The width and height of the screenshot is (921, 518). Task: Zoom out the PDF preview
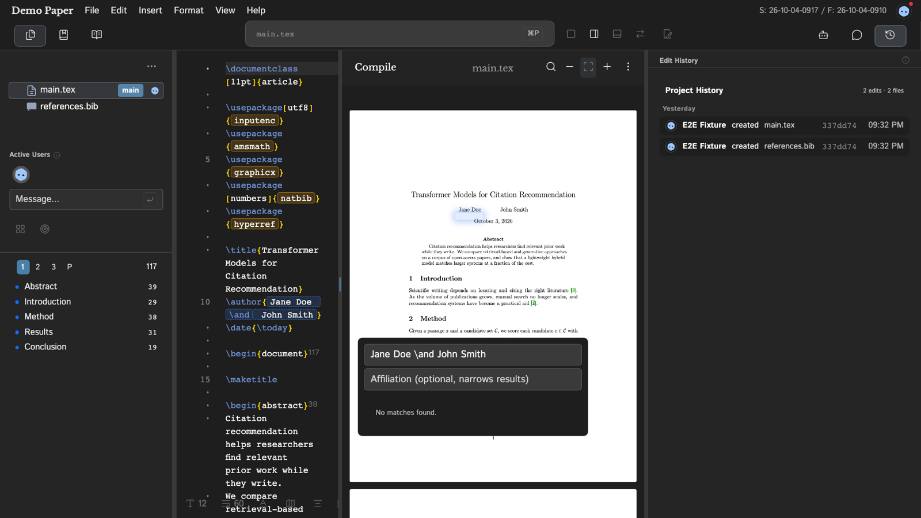(570, 67)
